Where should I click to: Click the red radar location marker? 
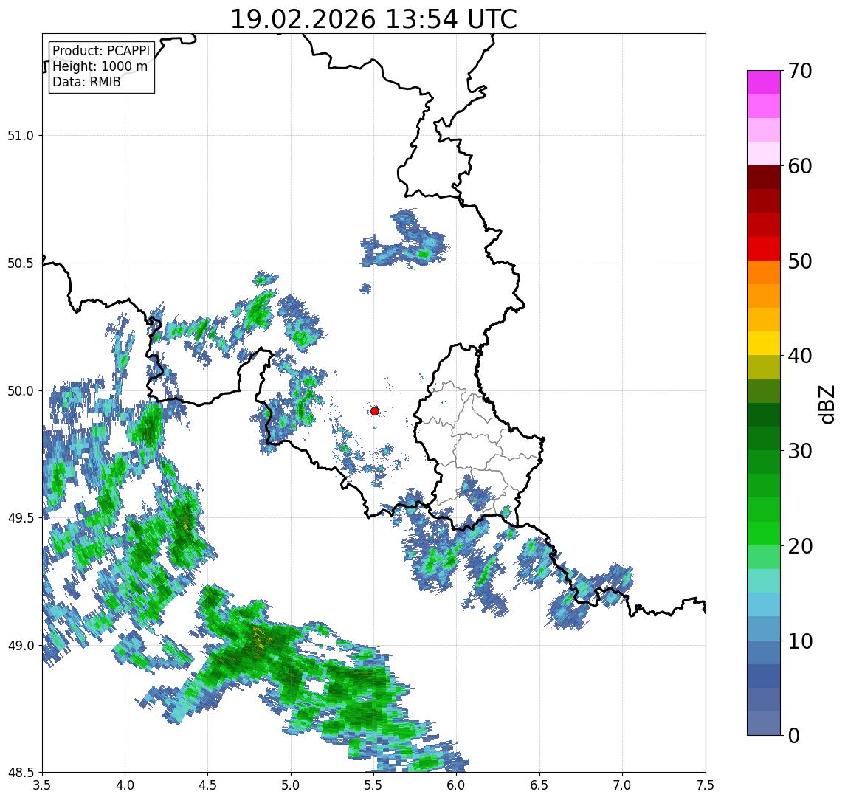coord(375,411)
